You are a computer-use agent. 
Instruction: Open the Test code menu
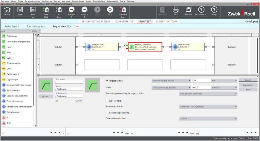click(131, 1)
